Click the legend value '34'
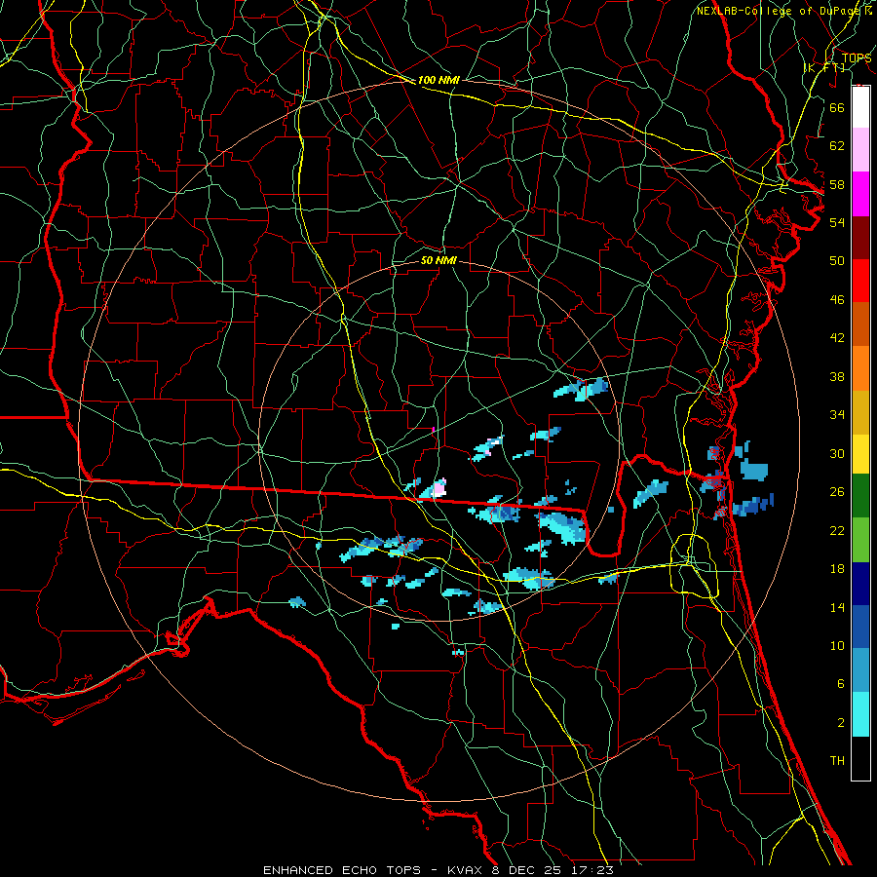Image resolution: width=877 pixels, height=877 pixels. (x=837, y=414)
